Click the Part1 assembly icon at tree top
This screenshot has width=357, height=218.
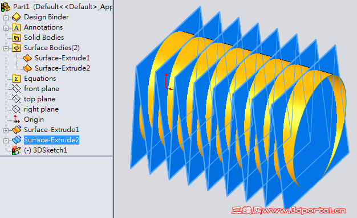[6, 7]
